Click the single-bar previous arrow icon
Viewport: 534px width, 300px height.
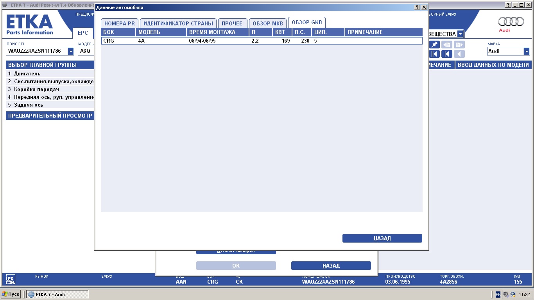[x=447, y=54]
